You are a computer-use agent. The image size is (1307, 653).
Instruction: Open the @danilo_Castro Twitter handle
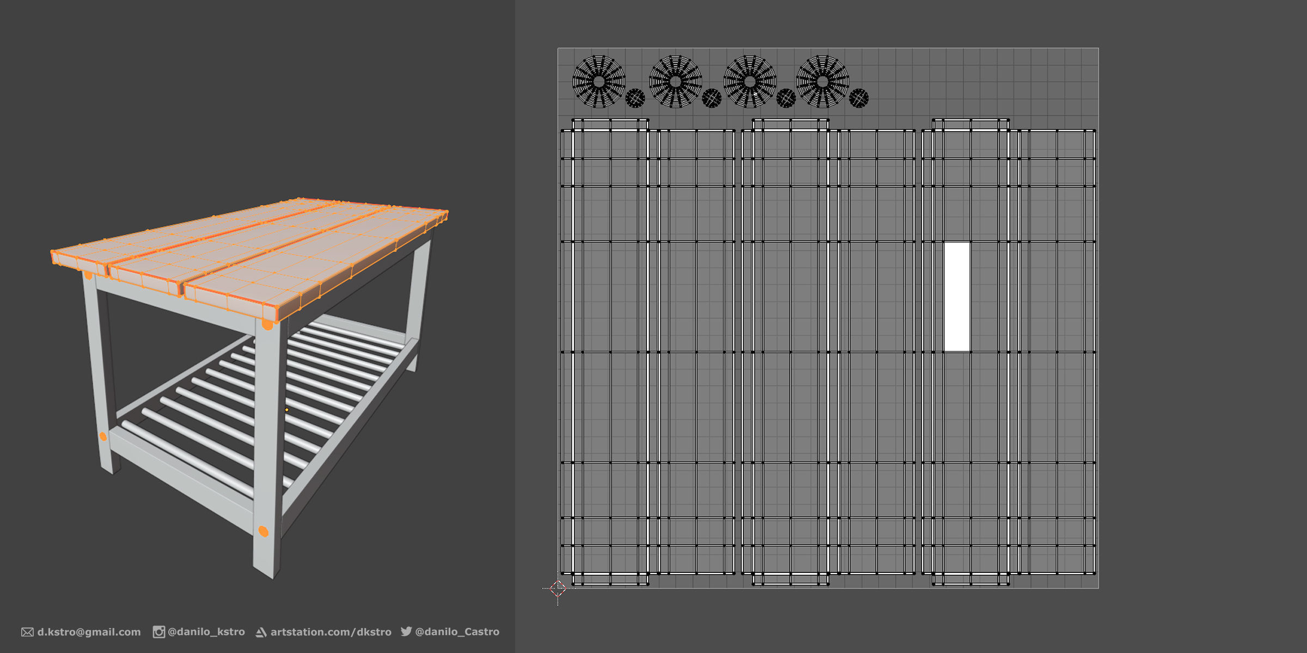(x=457, y=632)
